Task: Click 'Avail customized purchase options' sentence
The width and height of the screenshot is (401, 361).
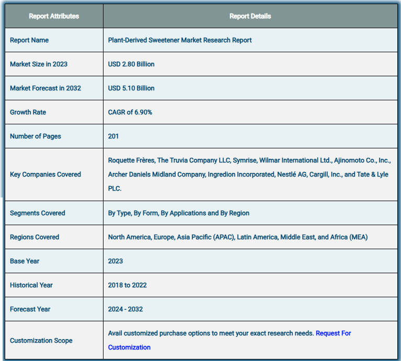Action: pos(211,333)
